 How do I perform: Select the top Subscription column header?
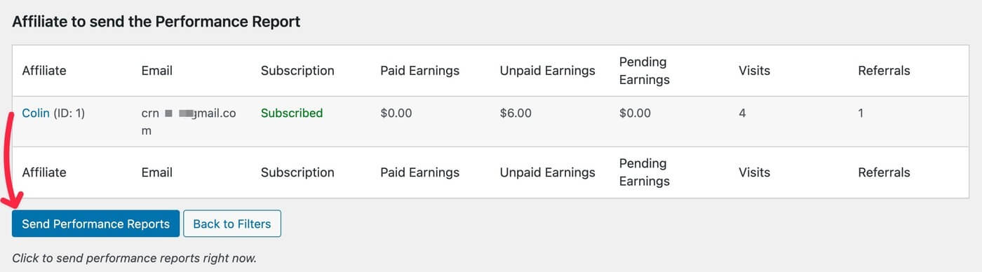[x=297, y=70]
